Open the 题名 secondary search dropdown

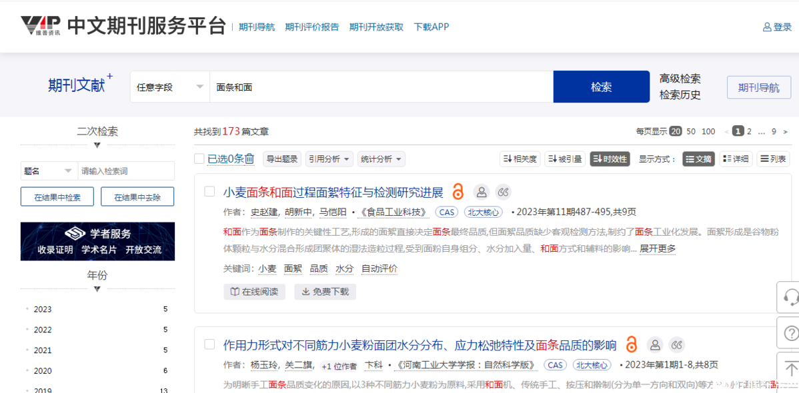(49, 171)
